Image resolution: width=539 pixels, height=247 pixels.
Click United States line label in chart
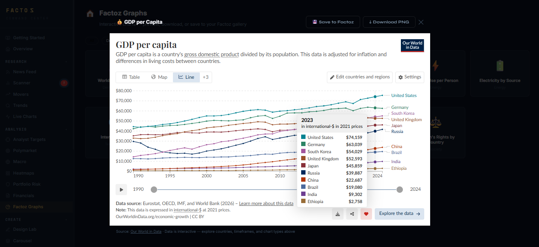tap(404, 96)
